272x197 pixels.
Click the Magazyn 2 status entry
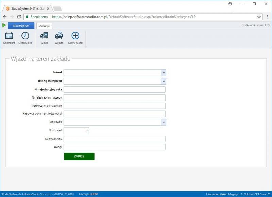click(235, 194)
